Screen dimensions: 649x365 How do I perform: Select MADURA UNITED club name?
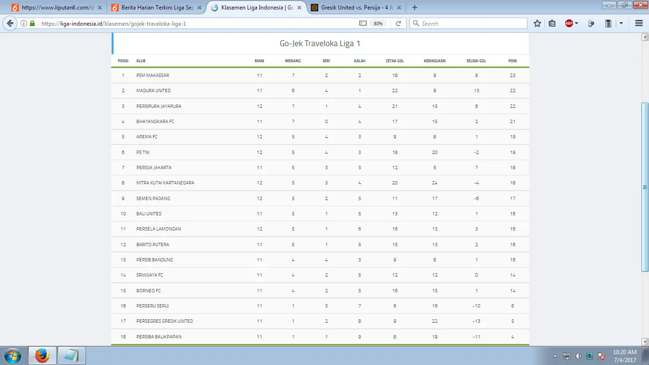(x=153, y=90)
